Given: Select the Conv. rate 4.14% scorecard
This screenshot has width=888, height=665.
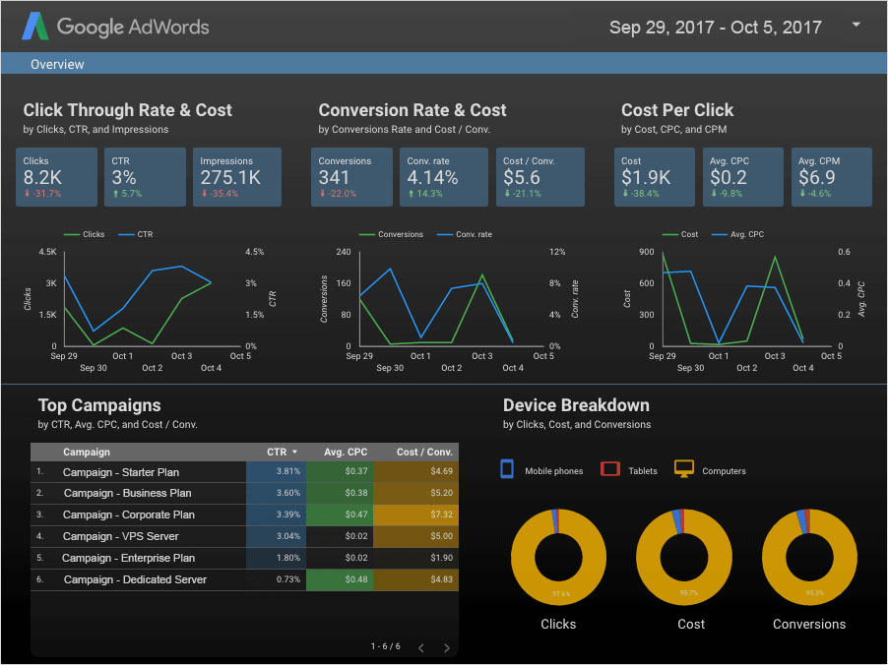Looking at the screenshot, I should pos(443,176).
